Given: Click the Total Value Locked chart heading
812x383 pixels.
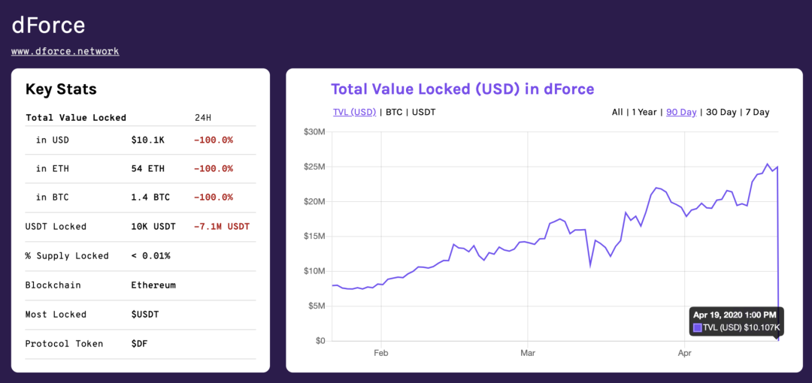Looking at the screenshot, I should tap(462, 89).
